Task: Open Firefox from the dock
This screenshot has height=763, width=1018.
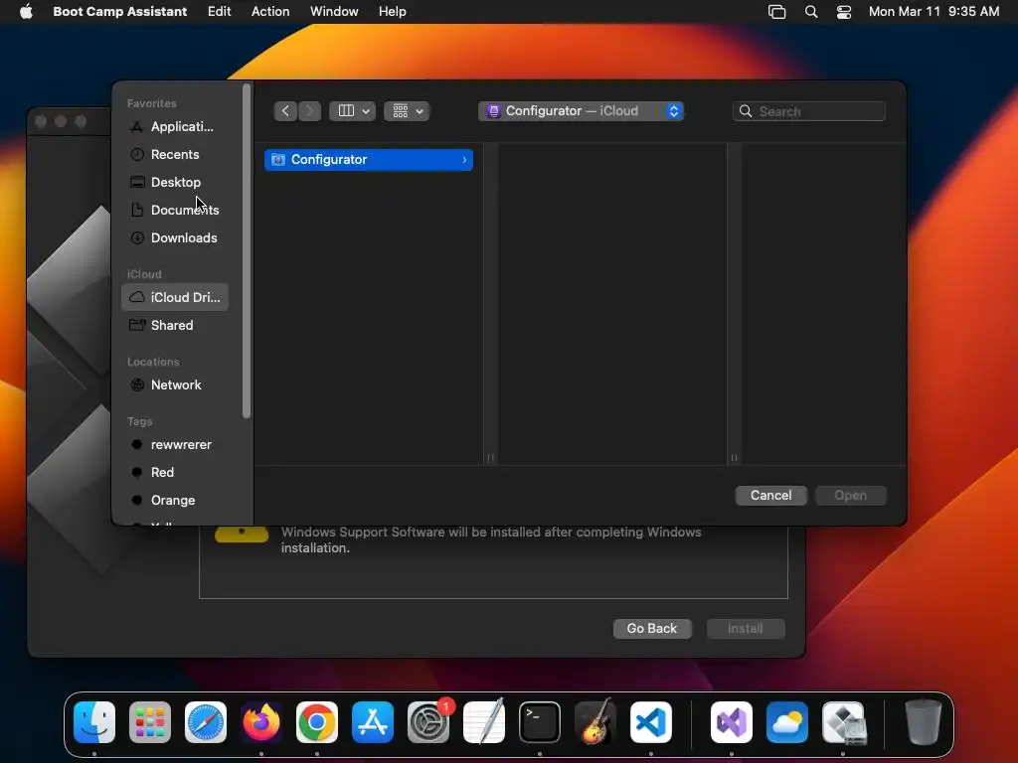Action: coord(261,722)
